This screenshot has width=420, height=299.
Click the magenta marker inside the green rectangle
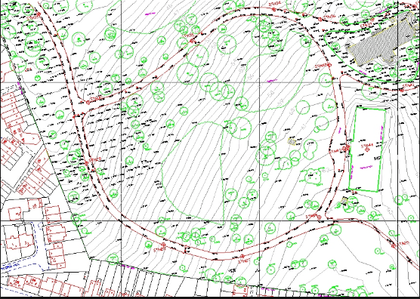pos(366,168)
